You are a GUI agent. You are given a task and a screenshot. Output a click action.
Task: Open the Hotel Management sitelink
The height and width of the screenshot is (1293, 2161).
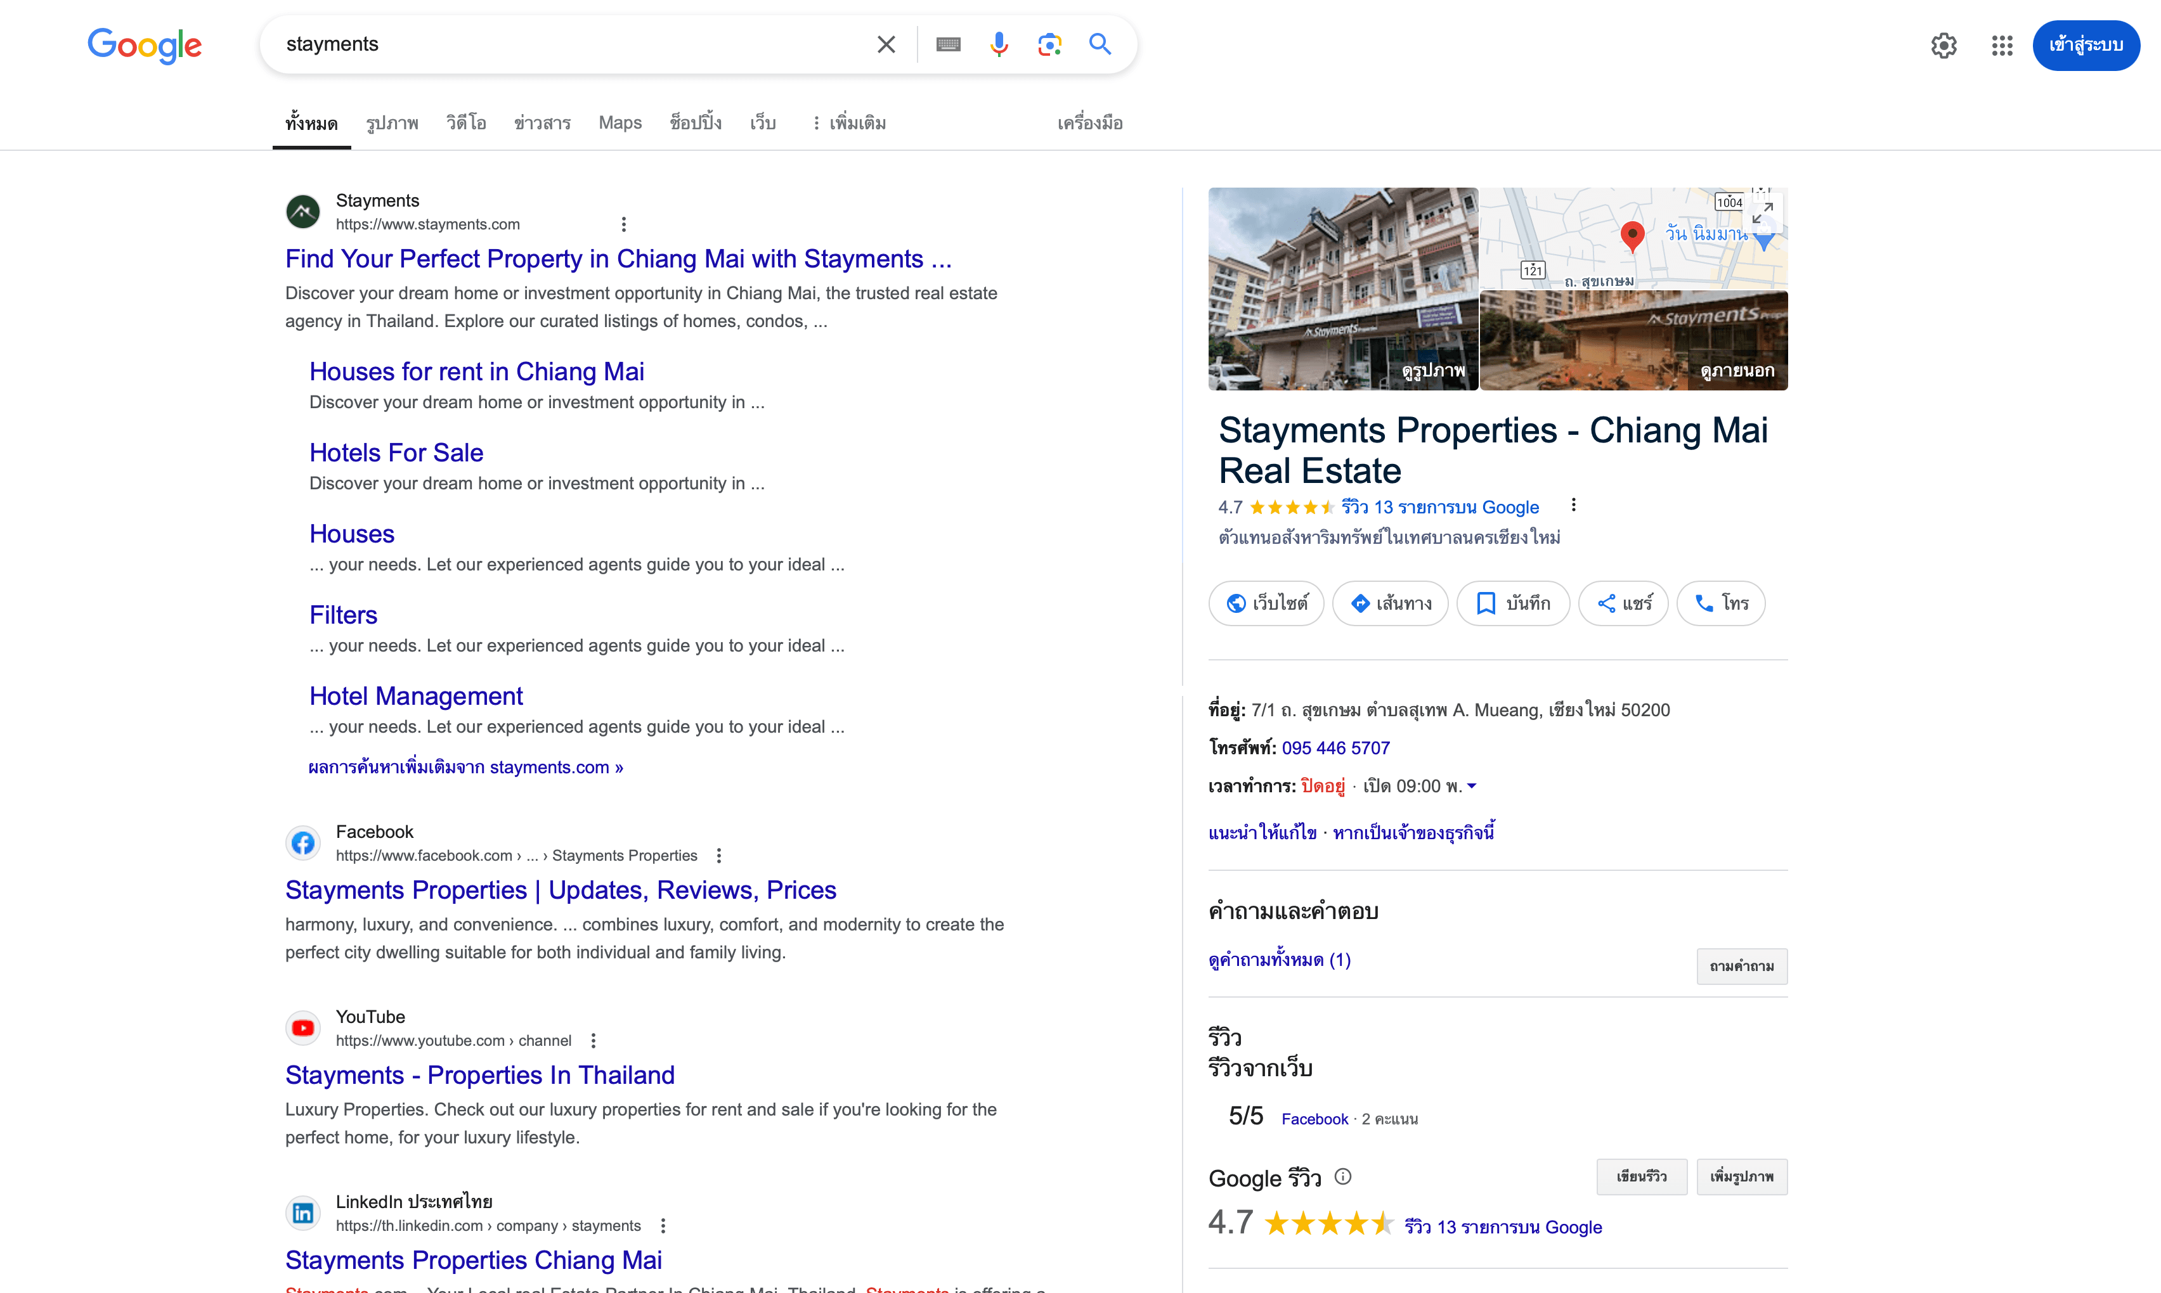[x=416, y=696]
